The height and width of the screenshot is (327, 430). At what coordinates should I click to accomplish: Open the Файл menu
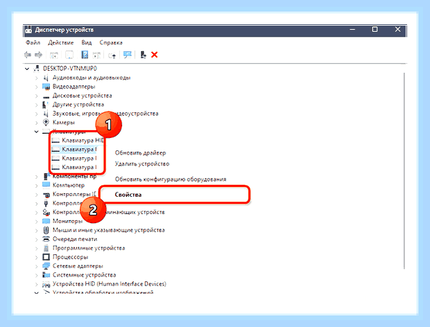(x=33, y=42)
